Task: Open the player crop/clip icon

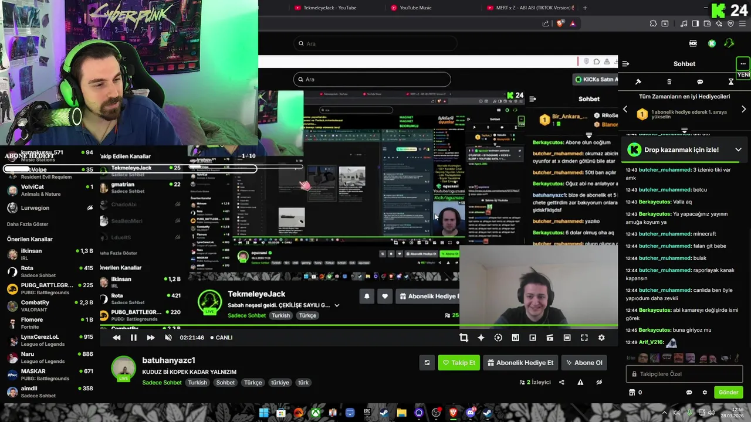Action: pos(464,338)
